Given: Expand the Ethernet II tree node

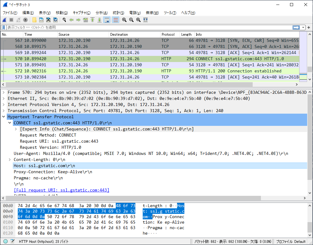Looking at the screenshot, I should point(4,98).
